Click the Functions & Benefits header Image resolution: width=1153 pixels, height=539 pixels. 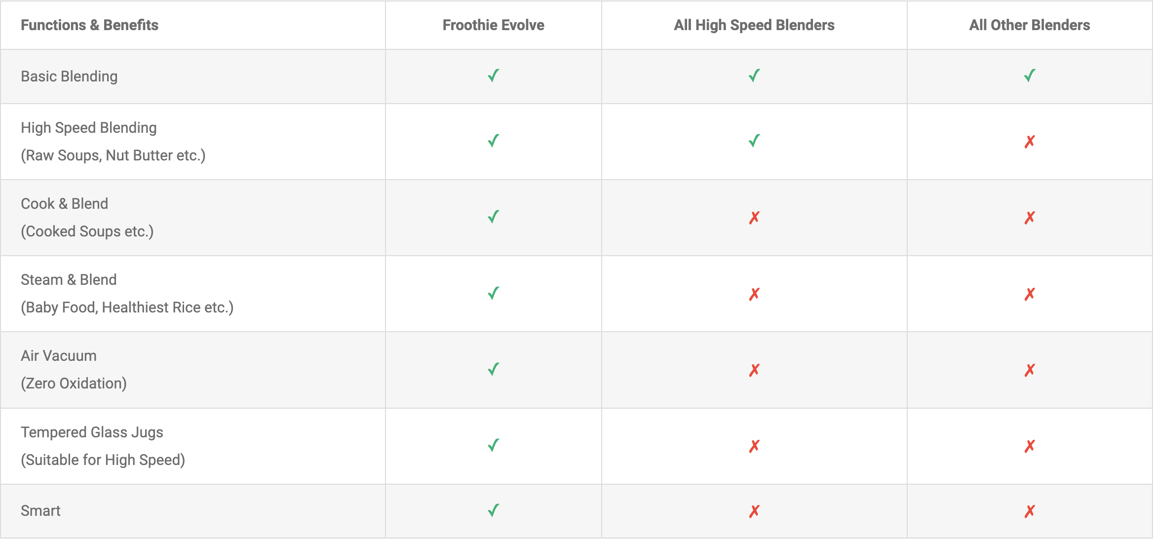tap(89, 25)
